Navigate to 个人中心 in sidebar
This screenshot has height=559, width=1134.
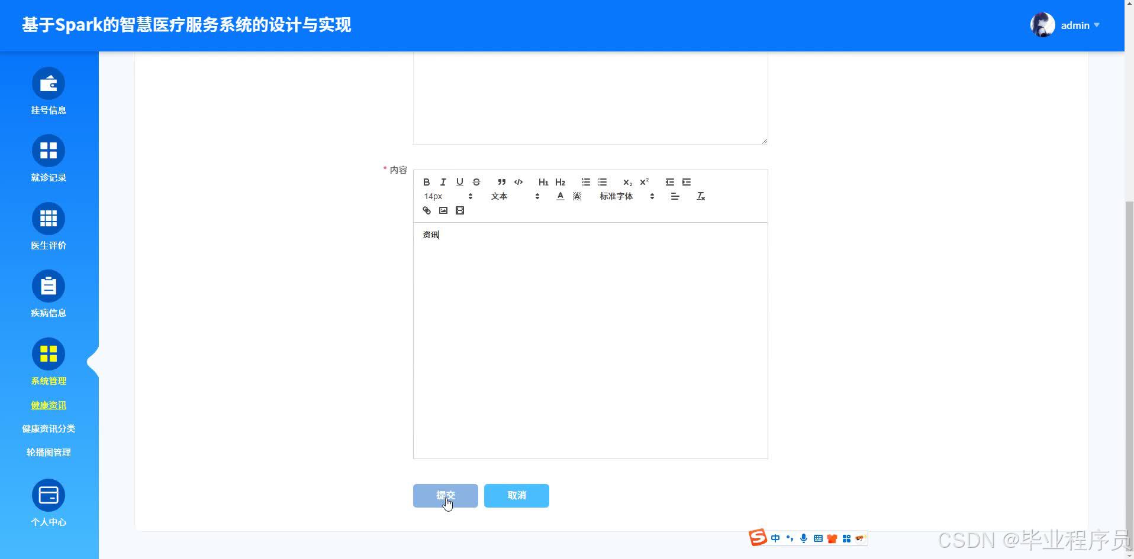49,522
